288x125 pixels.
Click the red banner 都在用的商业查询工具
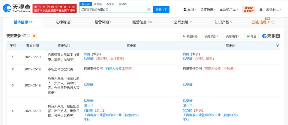pyautogui.click(x=55, y=8)
